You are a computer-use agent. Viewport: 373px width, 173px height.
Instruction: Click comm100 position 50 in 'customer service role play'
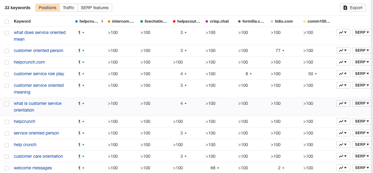point(311,74)
